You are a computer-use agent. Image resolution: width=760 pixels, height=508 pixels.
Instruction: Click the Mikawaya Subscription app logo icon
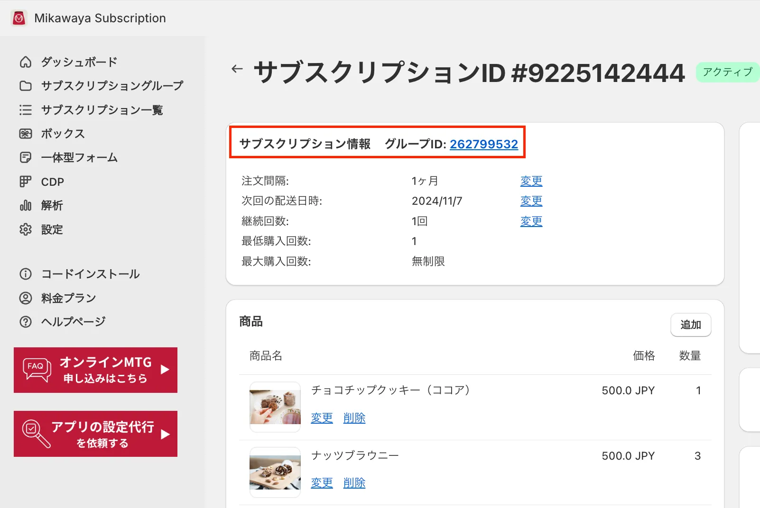point(19,18)
